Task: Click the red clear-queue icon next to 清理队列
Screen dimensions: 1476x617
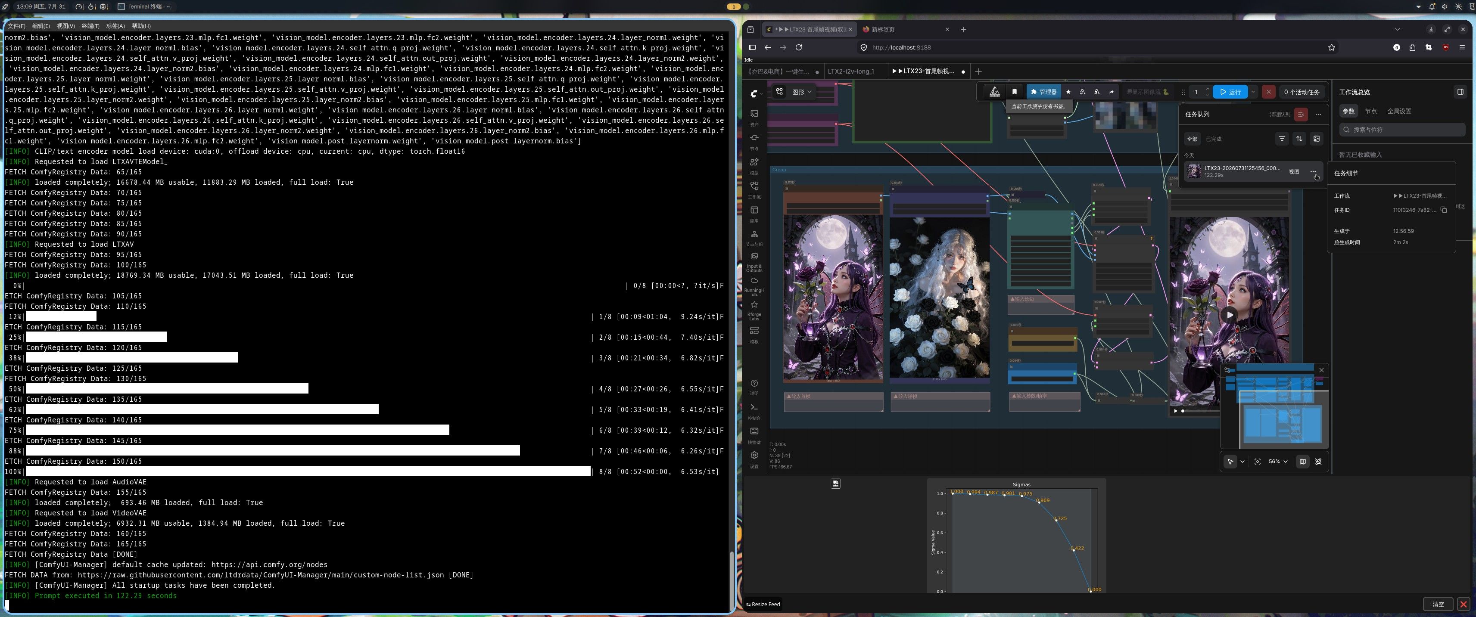Action: click(x=1301, y=115)
